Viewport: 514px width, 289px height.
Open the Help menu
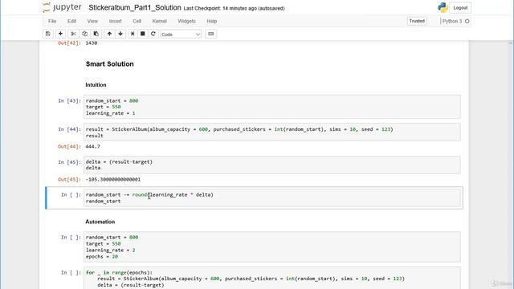[212, 21]
